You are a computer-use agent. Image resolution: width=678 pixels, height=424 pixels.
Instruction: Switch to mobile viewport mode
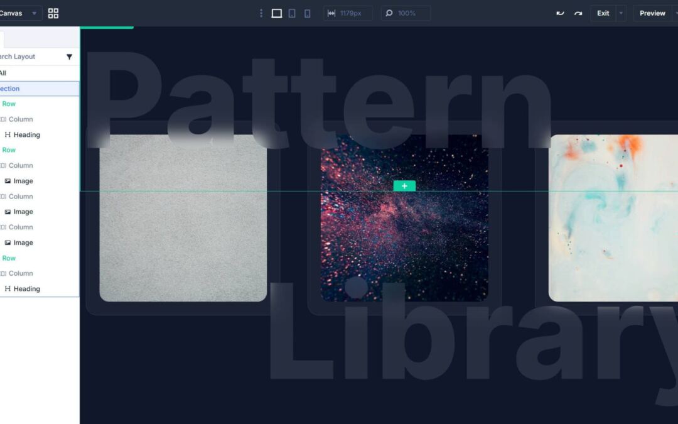(307, 13)
